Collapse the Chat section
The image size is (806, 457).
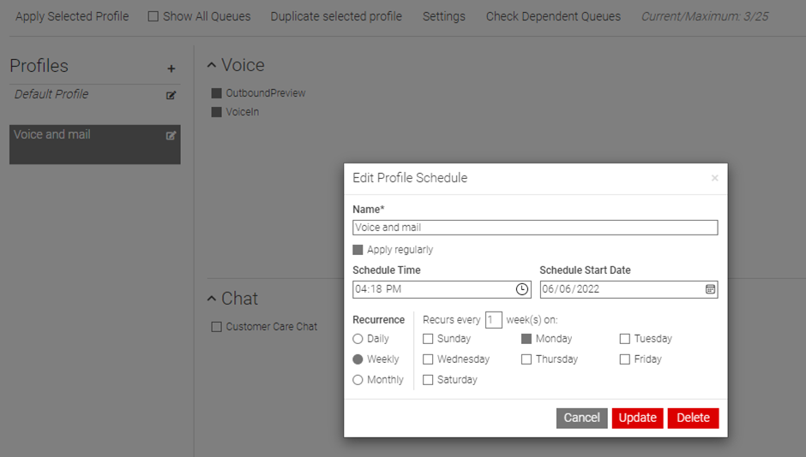[x=211, y=299]
